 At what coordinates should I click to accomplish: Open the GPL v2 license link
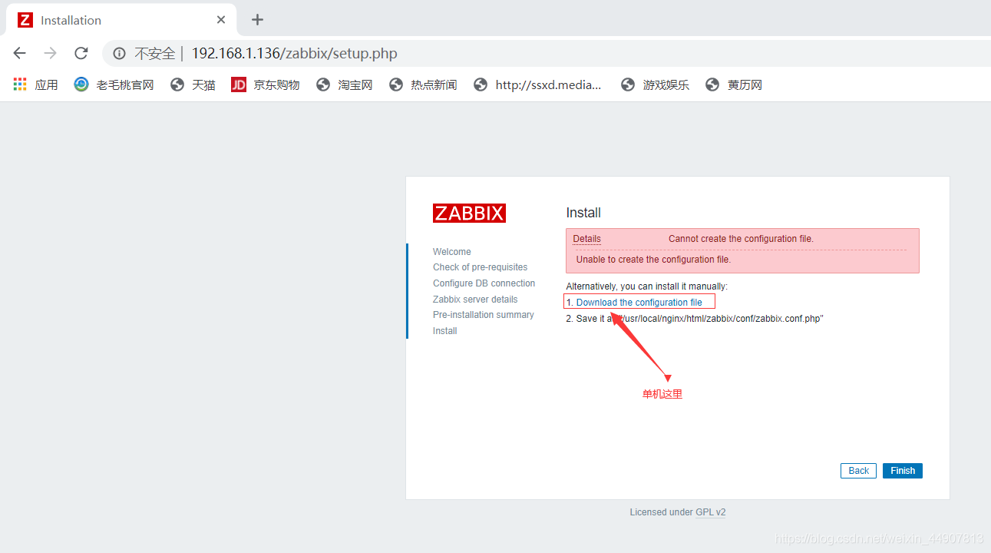[x=711, y=512]
